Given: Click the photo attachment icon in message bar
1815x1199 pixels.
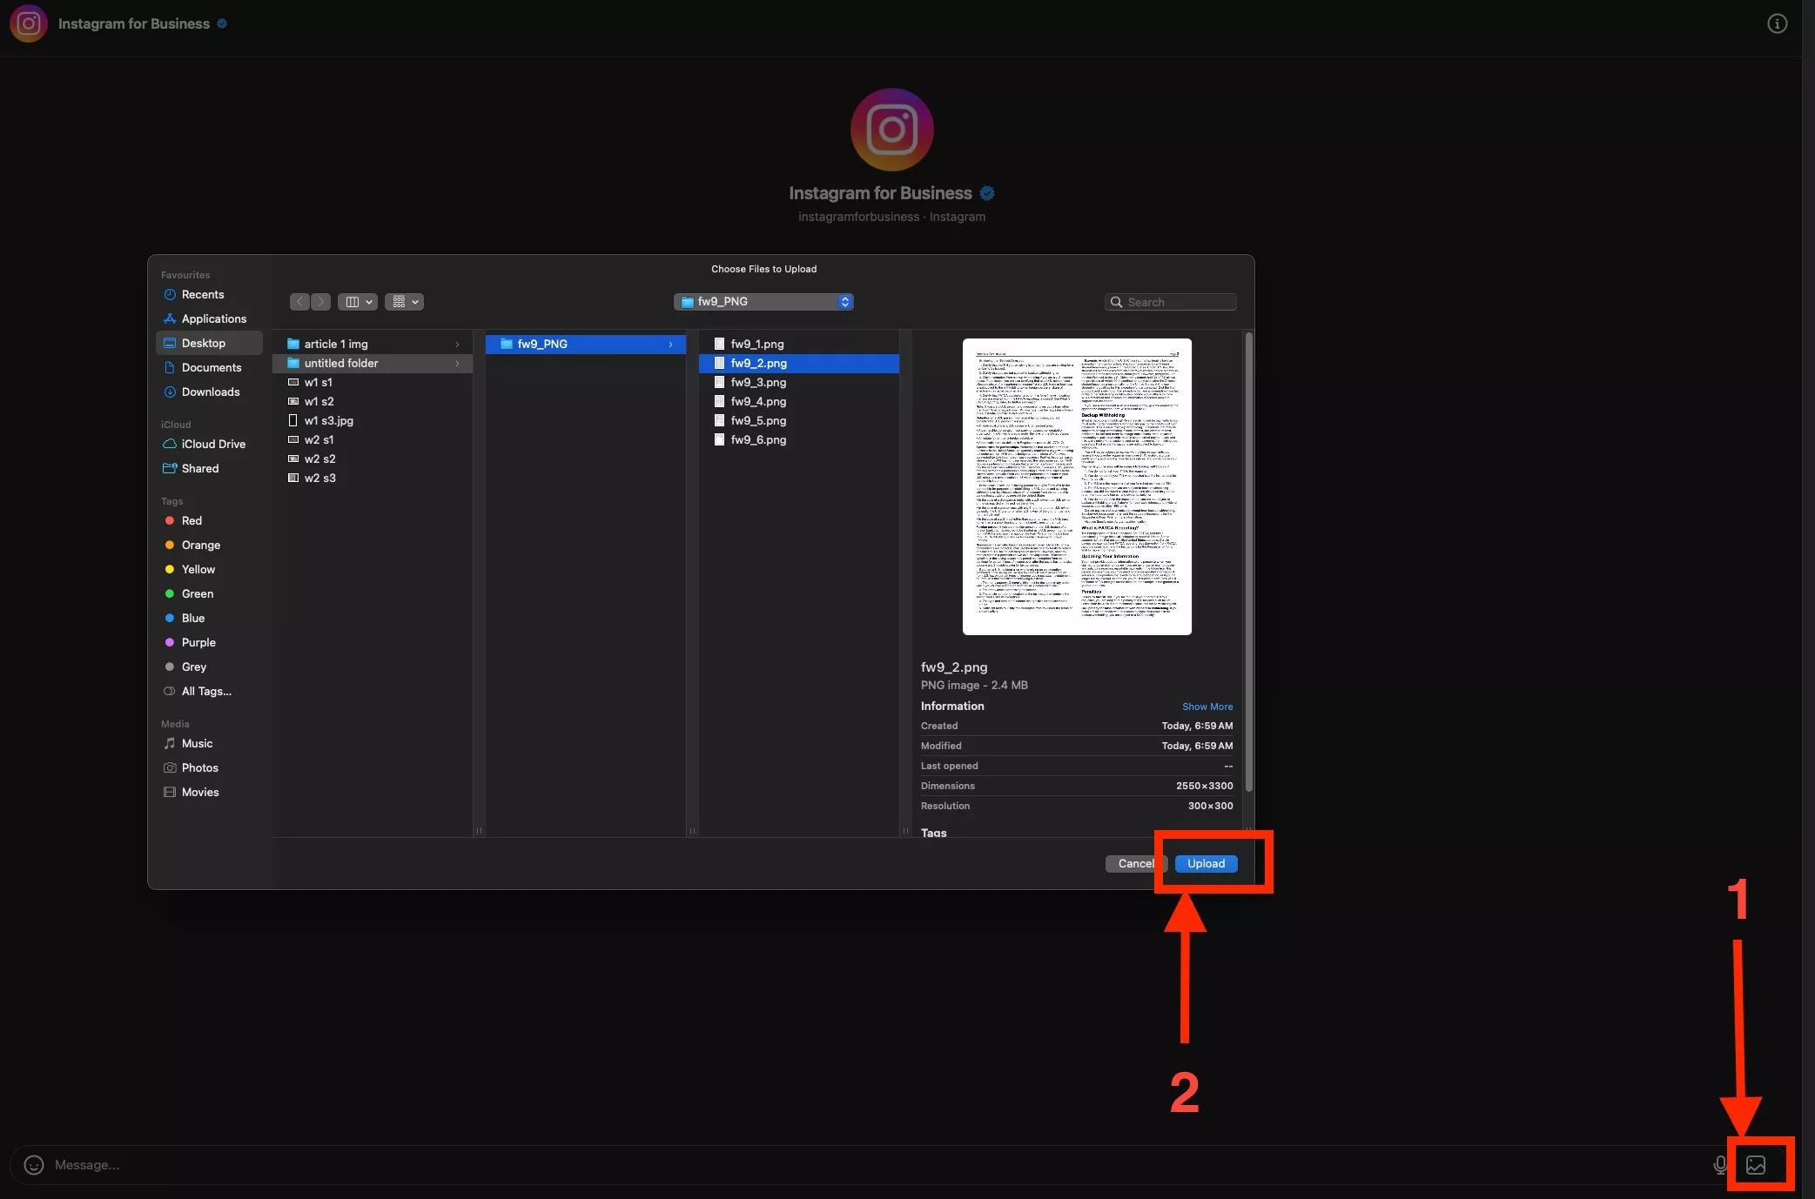Looking at the screenshot, I should coord(1755,1164).
